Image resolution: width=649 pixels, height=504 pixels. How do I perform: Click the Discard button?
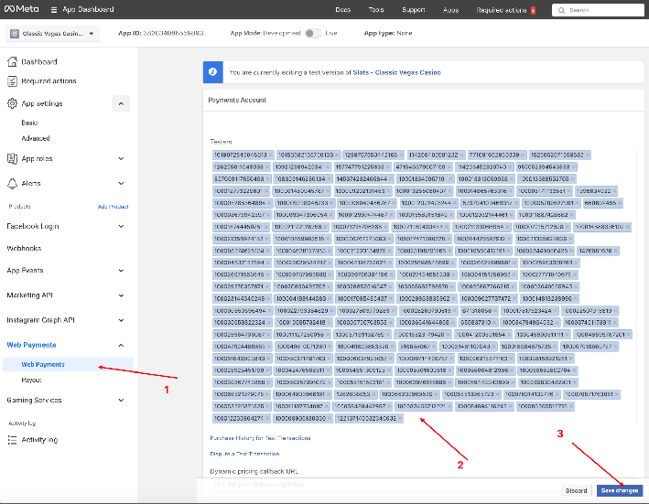click(576, 491)
